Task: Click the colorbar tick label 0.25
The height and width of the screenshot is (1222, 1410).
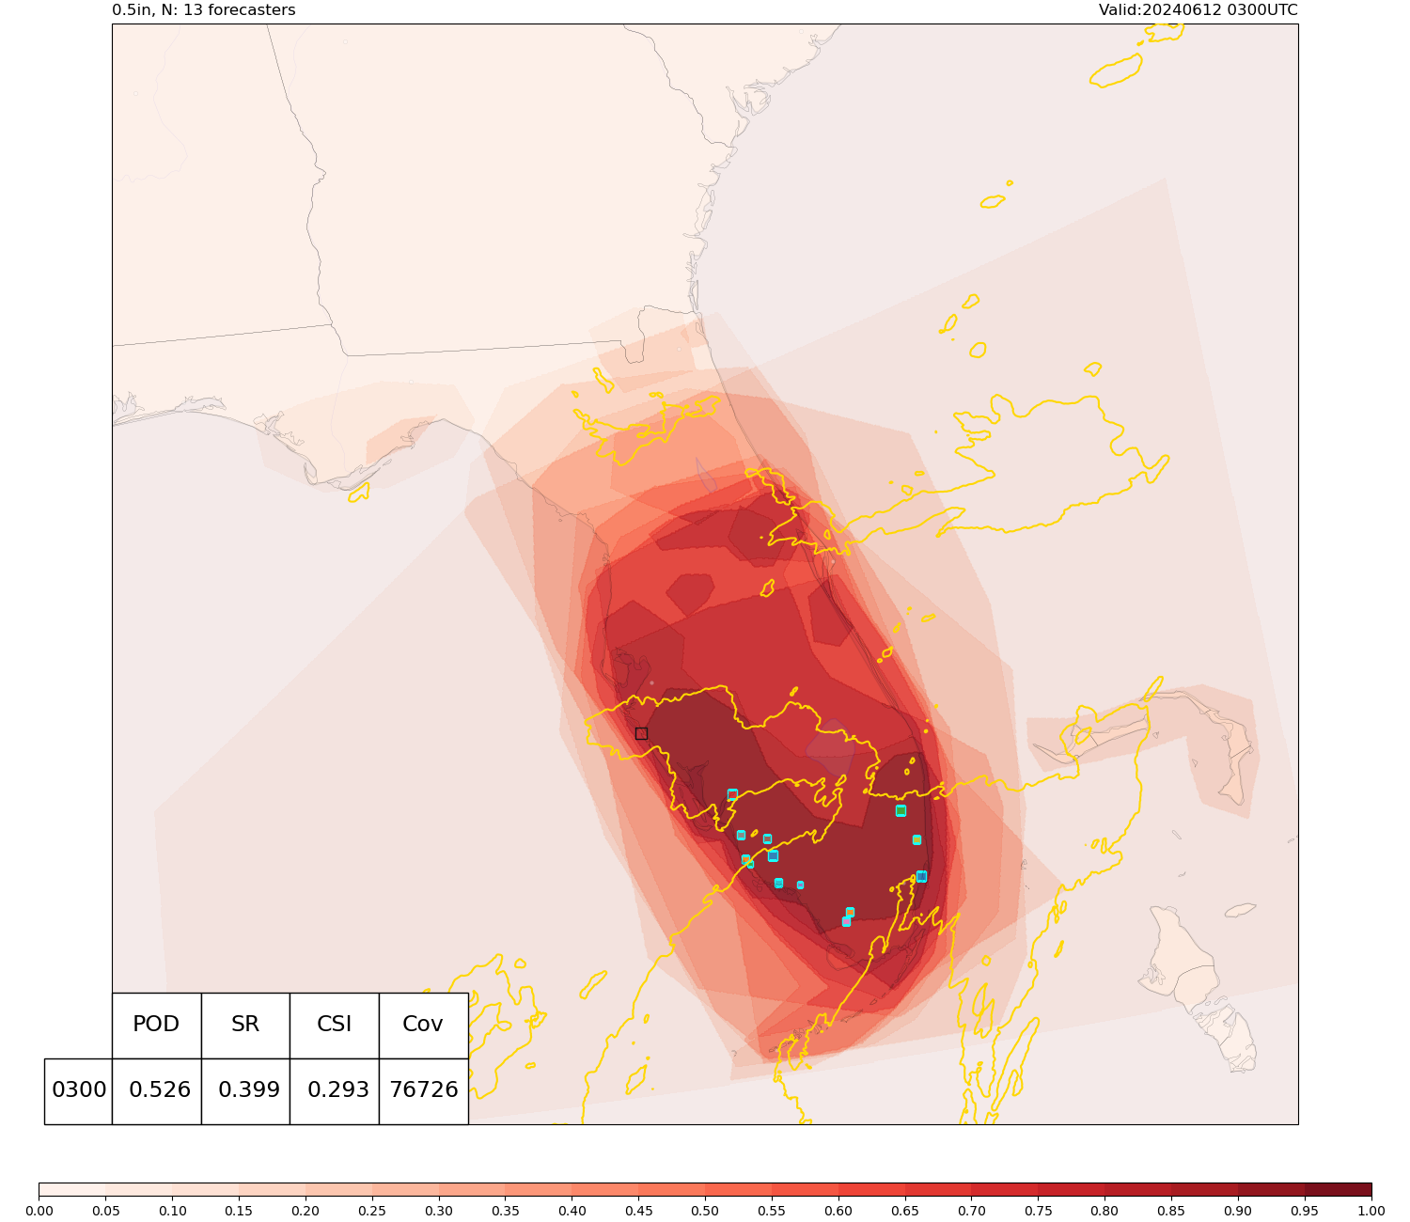Action: (x=372, y=1212)
